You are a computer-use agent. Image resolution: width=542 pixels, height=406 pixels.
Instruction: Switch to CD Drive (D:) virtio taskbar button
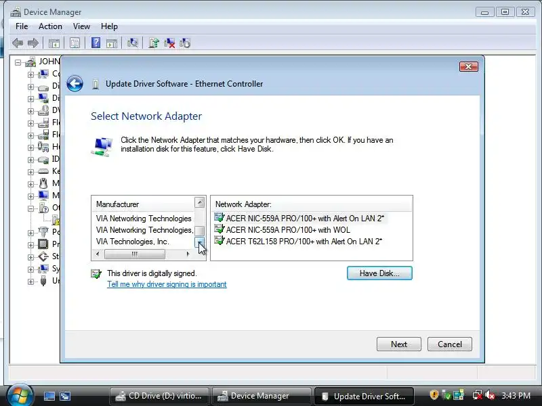[159, 396]
